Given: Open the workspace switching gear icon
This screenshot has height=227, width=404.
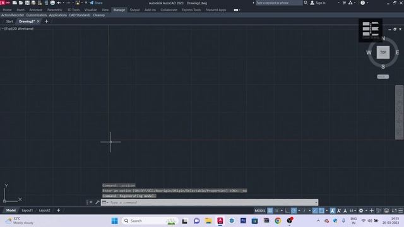Looking at the screenshot, I should [x=361, y=211].
